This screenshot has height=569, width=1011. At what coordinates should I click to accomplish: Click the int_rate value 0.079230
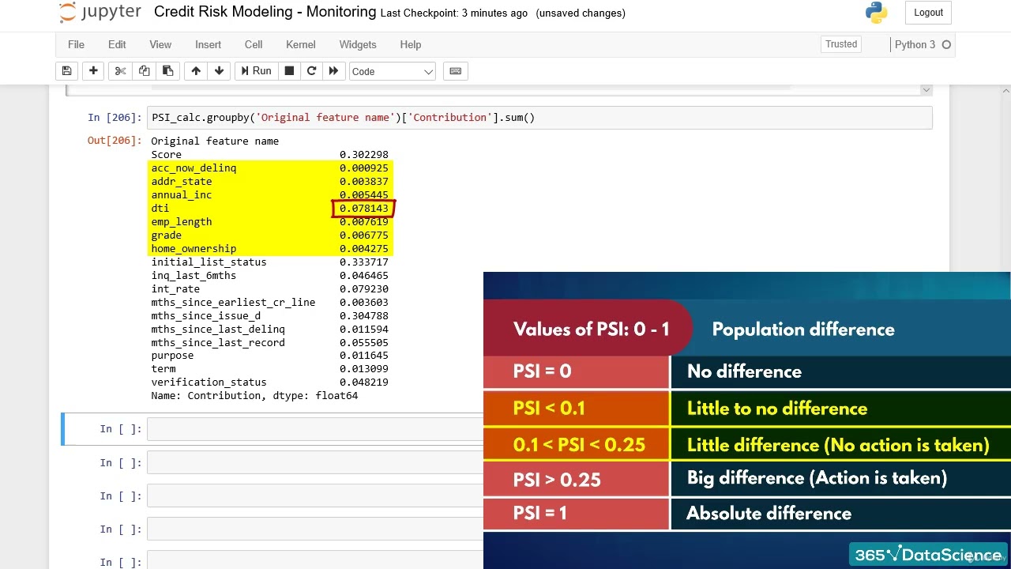(364, 289)
